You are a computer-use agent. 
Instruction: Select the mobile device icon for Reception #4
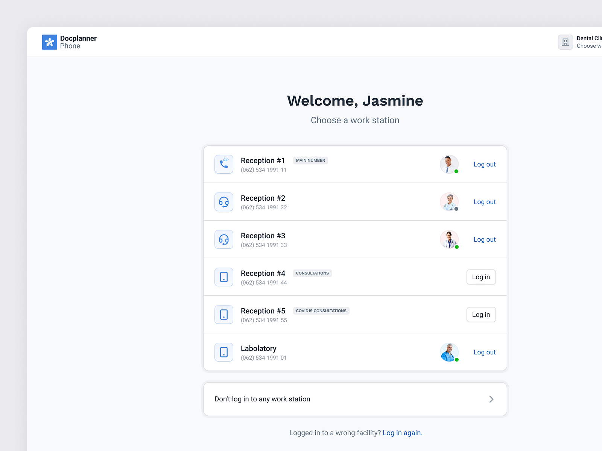pyautogui.click(x=223, y=277)
